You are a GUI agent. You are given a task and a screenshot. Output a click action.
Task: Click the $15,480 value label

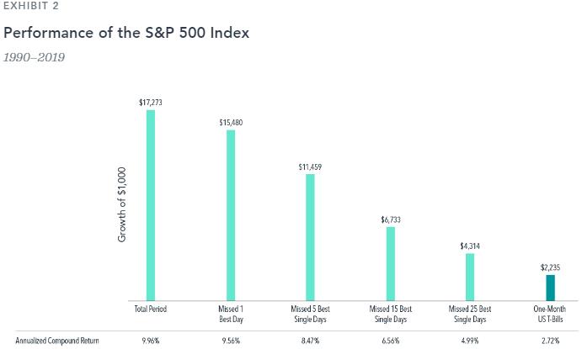click(231, 123)
